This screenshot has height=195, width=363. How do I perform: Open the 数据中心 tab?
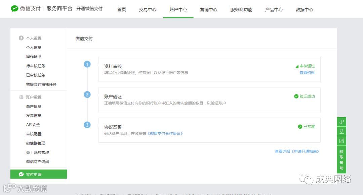pyautogui.click(x=304, y=10)
